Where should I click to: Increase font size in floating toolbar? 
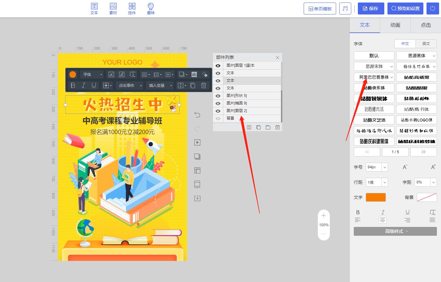[x=122, y=75]
